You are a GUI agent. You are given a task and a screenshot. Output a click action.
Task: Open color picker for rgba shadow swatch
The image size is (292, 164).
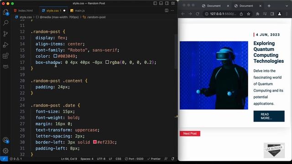[107, 62]
